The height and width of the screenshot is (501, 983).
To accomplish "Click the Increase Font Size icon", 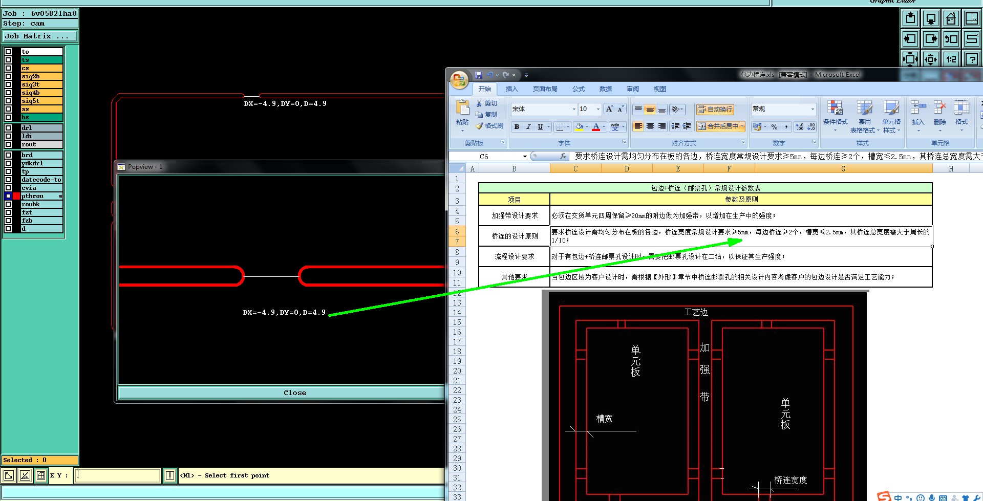I will click(x=609, y=109).
